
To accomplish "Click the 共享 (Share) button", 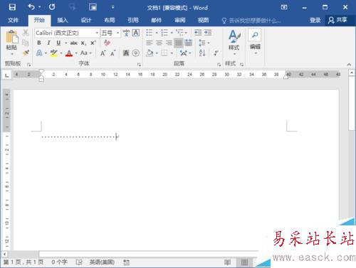I will coord(338,20).
